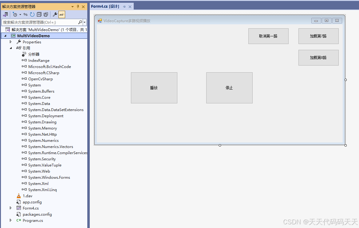359x228 pixels.
Task: Expand the Properties node
Action: click(x=10, y=42)
